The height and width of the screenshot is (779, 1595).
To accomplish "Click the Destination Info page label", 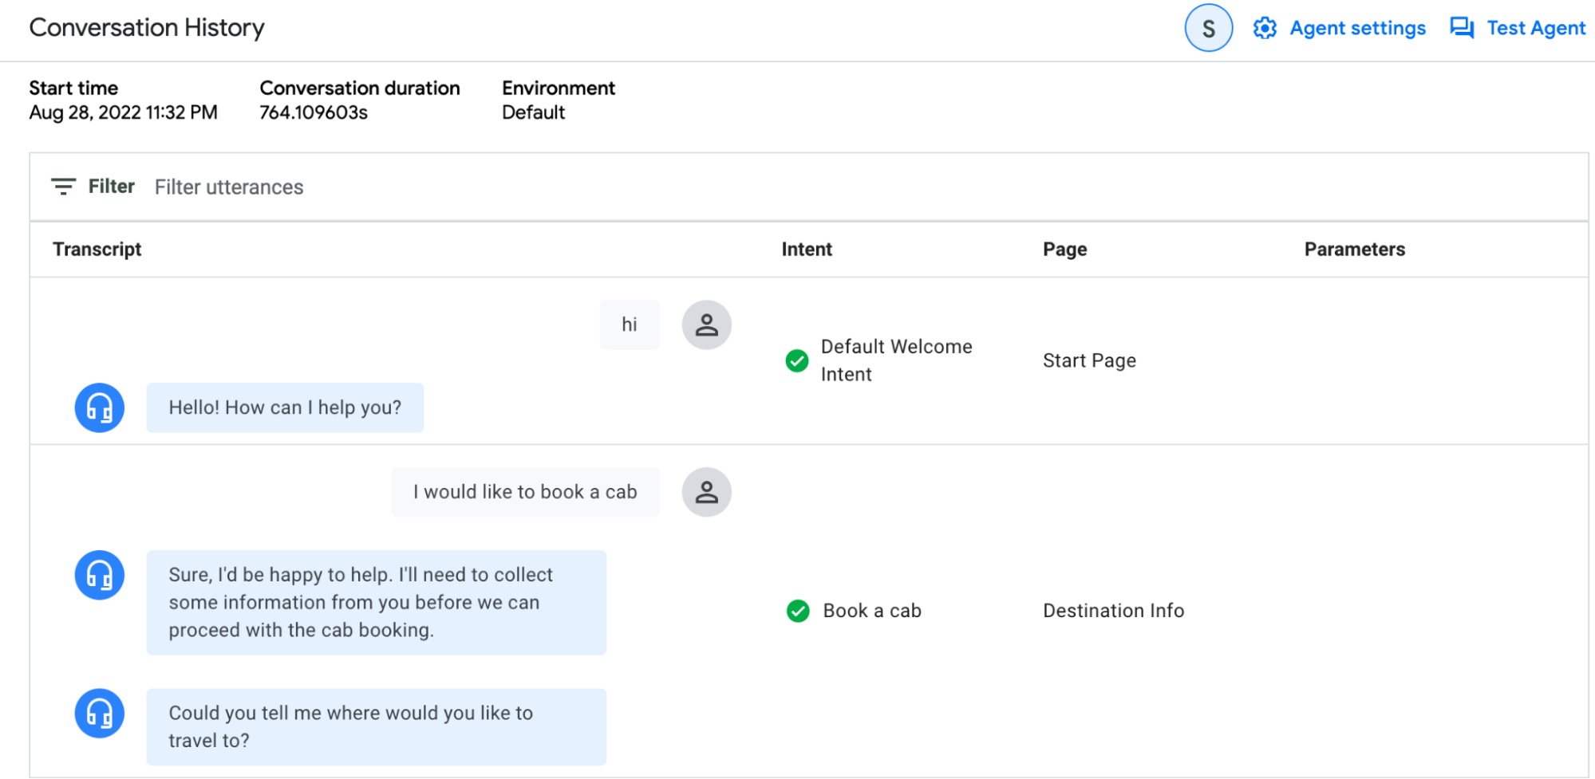I will [x=1113, y=611].
